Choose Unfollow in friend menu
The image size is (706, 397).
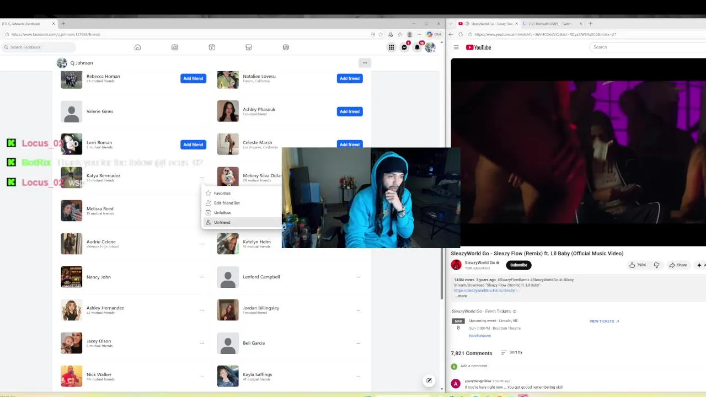point(242,213)
